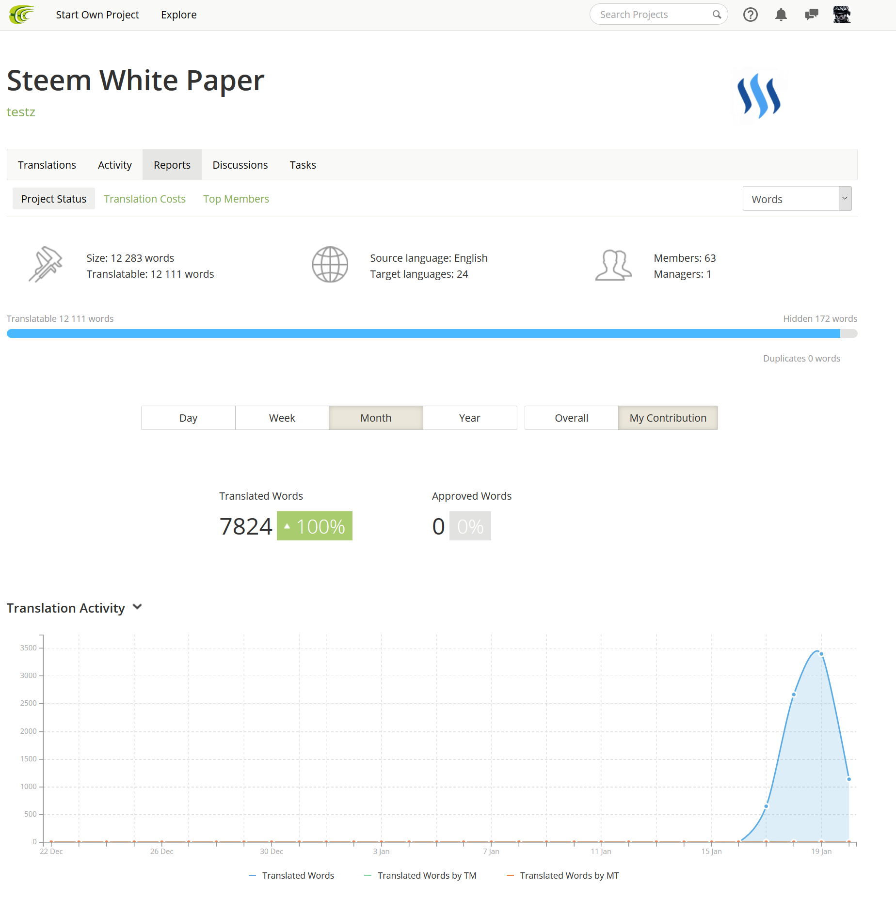Open the Explore page
Image resolution: width=896 pixels, height=900 pixels.
click(179, 15)
